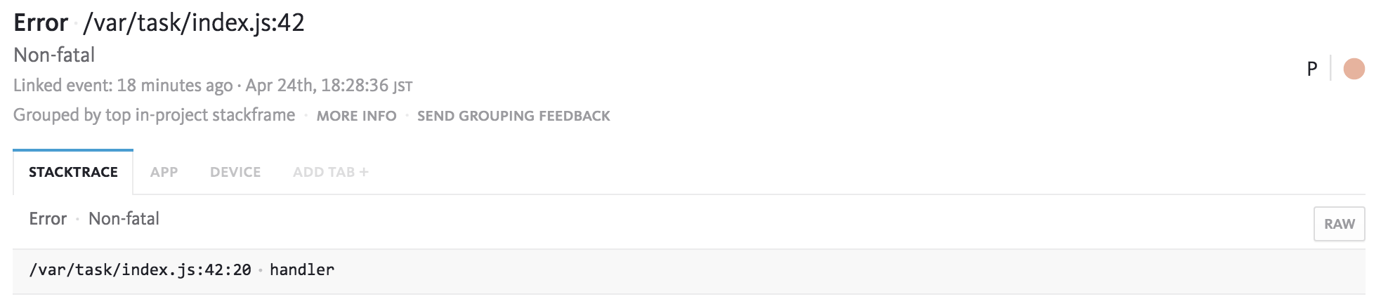The image size is (1388, 306).
Task: Switch to the STACKTRACE tab
Action: pyautogui.click(x=73, y=172)
